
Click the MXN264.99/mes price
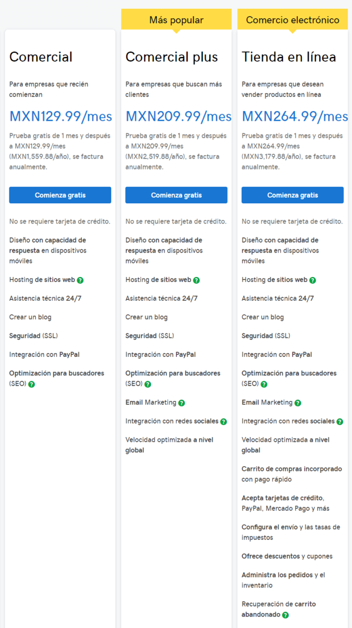(x=295, y=116)
